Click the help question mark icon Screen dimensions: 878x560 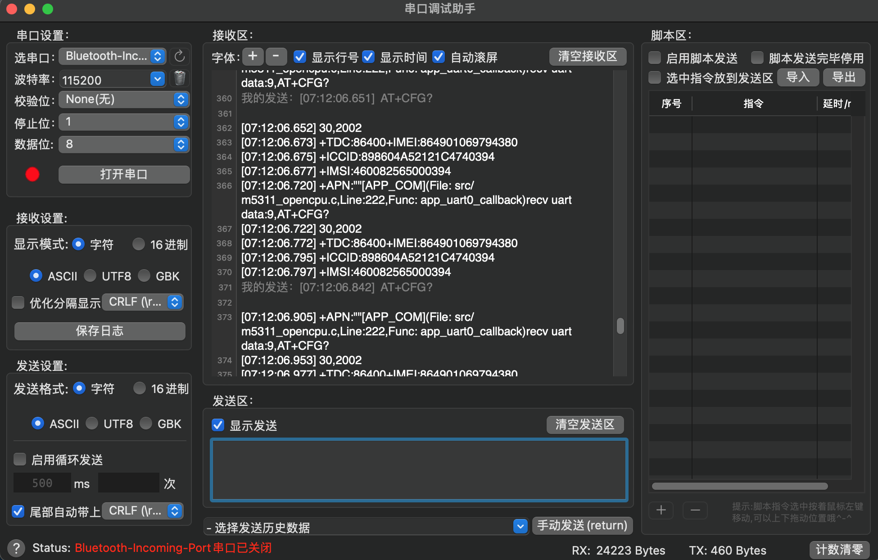(16, 548)
